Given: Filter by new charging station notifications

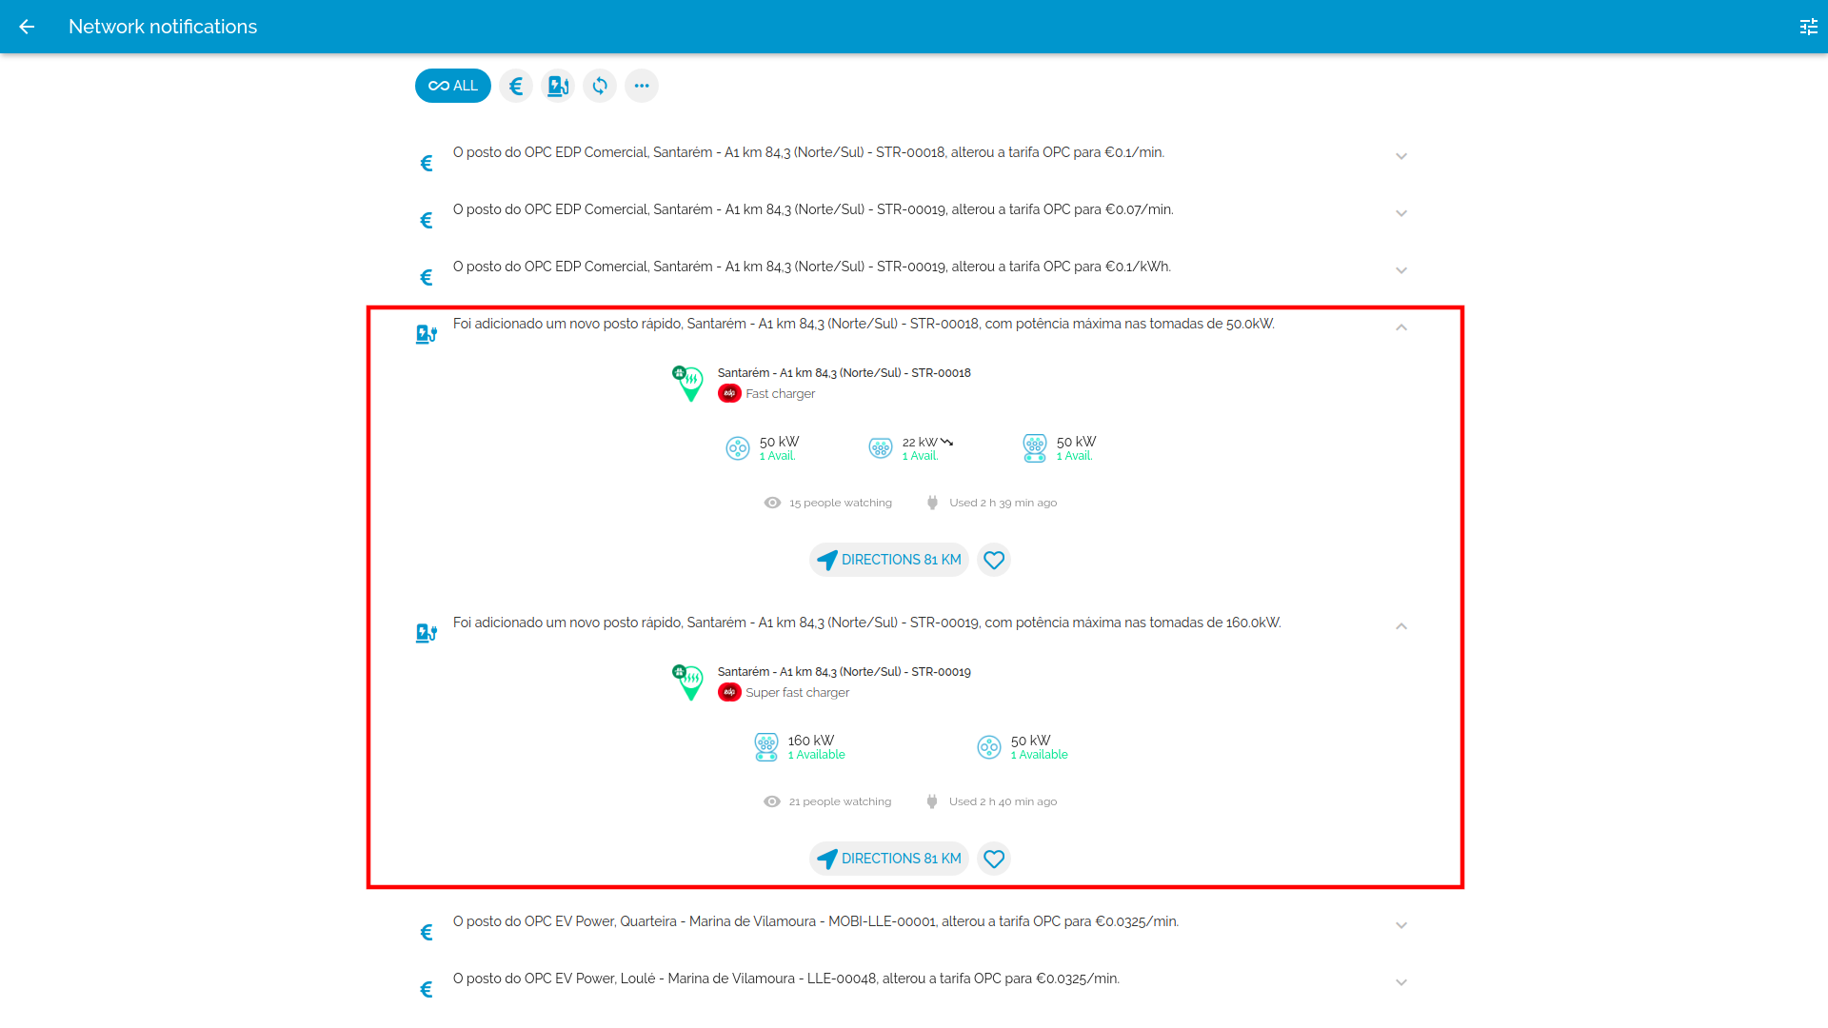Looking at the screenshot, I should tap(558, 86).
